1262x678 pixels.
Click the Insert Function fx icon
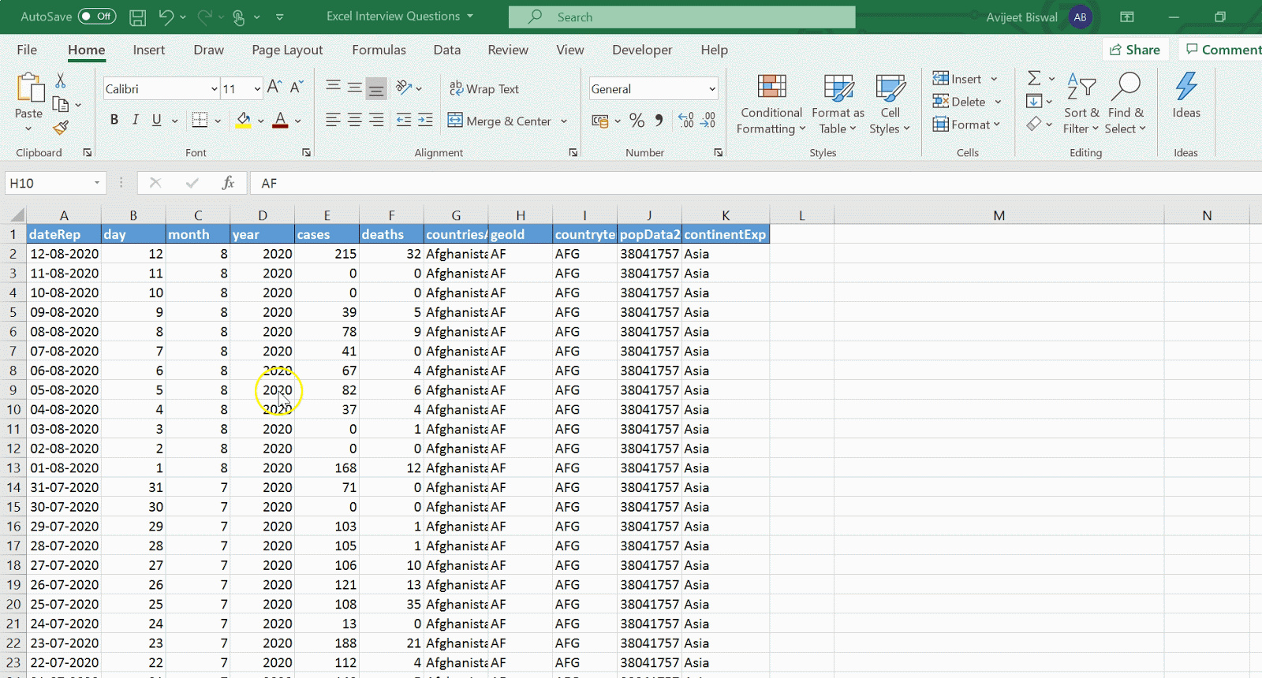(x=228, y=183)
